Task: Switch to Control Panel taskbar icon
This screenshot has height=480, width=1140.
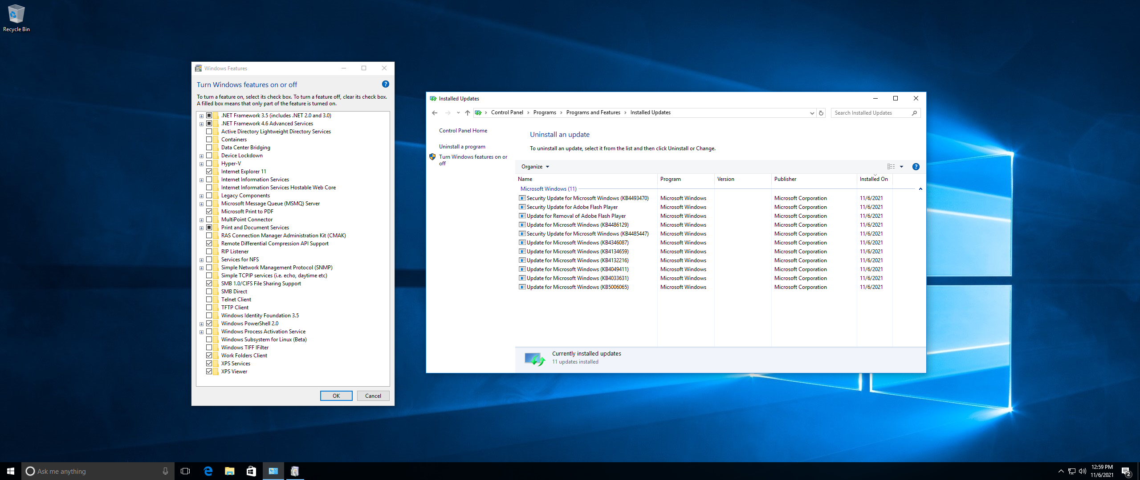Action: [x=273, y=471]
